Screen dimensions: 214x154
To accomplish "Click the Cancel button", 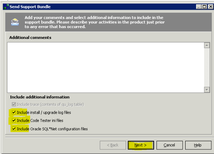I will click(170, 145).
